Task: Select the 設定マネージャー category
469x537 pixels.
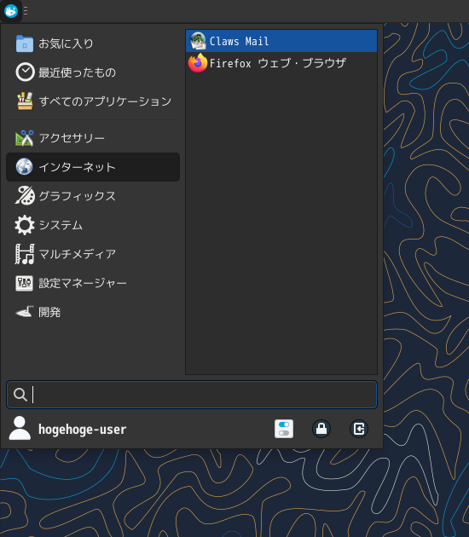Action: click(93, 283)
